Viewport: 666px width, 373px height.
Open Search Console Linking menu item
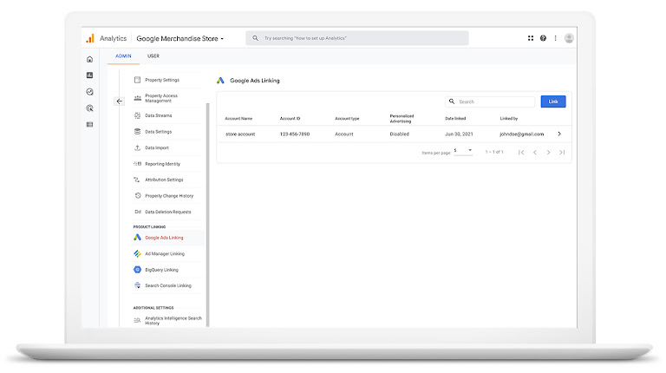[166, 285]
